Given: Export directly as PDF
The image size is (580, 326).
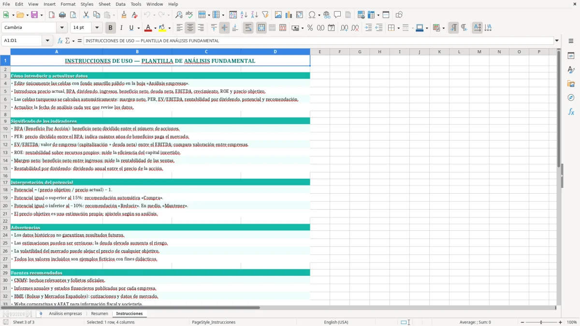Looking at the screenshot, I should pos(52,15).
